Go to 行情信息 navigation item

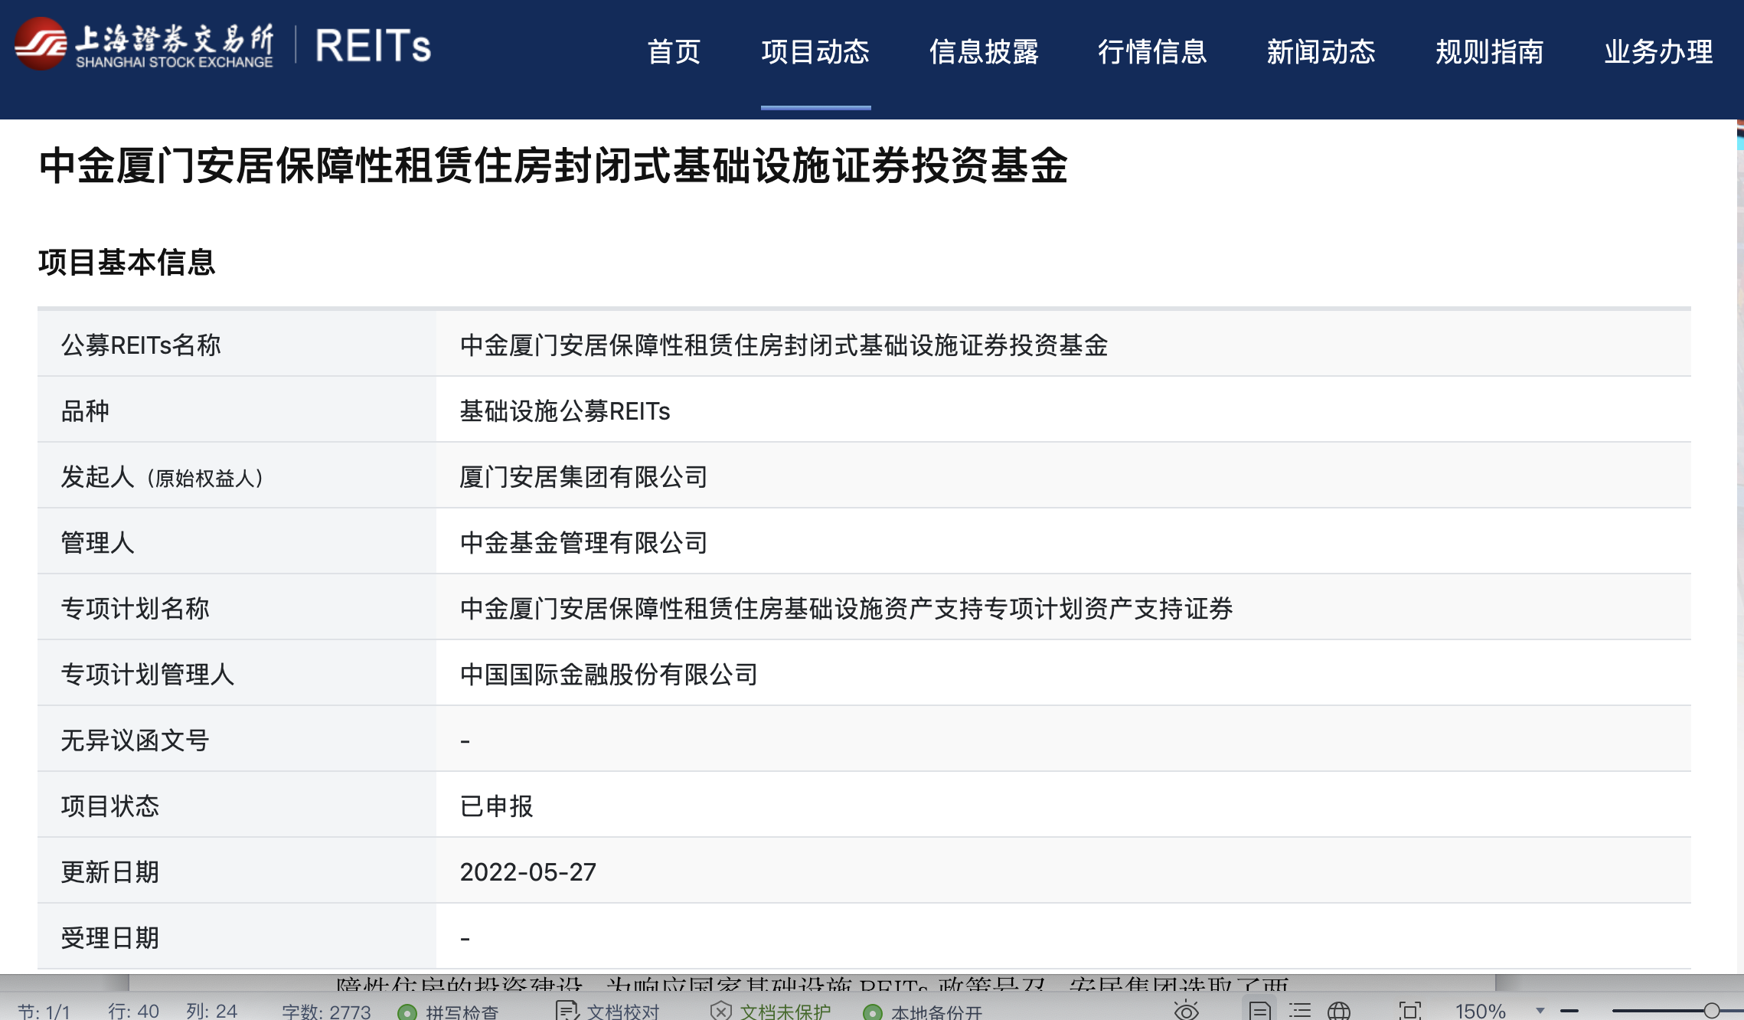[x=1152, y=51]
